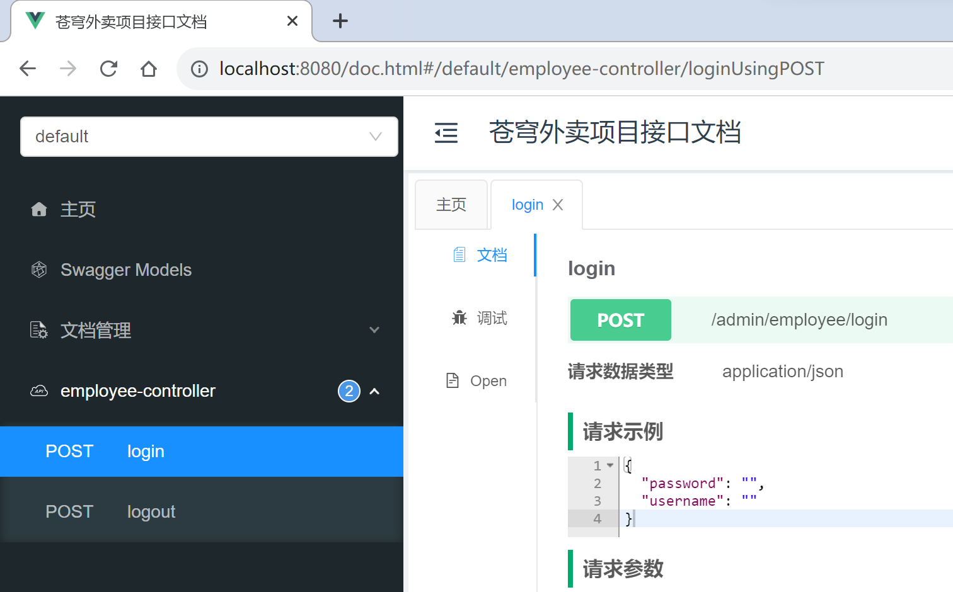Click the browser address bar URL
953x592 pixels.
(521, 69)
